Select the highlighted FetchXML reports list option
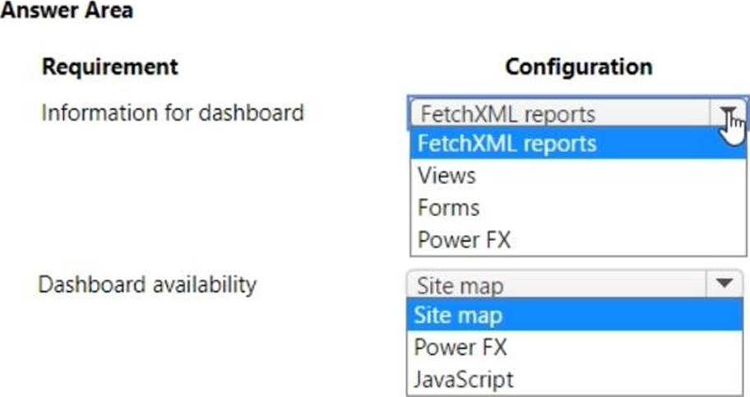Screen dimensions: 750x397 point(507,143)
